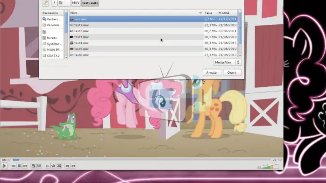Click the pencil type-location icon
326x183 pixels.
(45, 3)
